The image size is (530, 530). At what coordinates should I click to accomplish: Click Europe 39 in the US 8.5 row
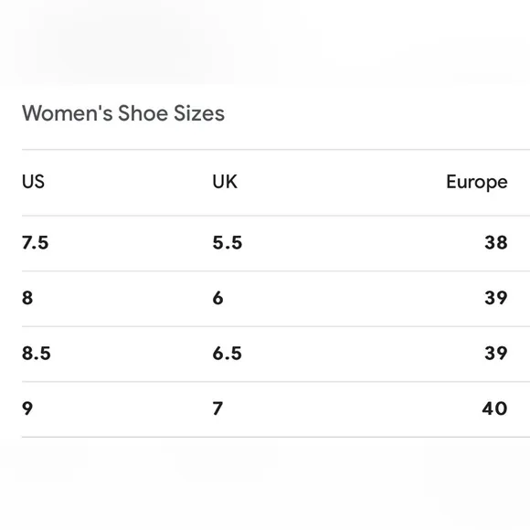496,354
